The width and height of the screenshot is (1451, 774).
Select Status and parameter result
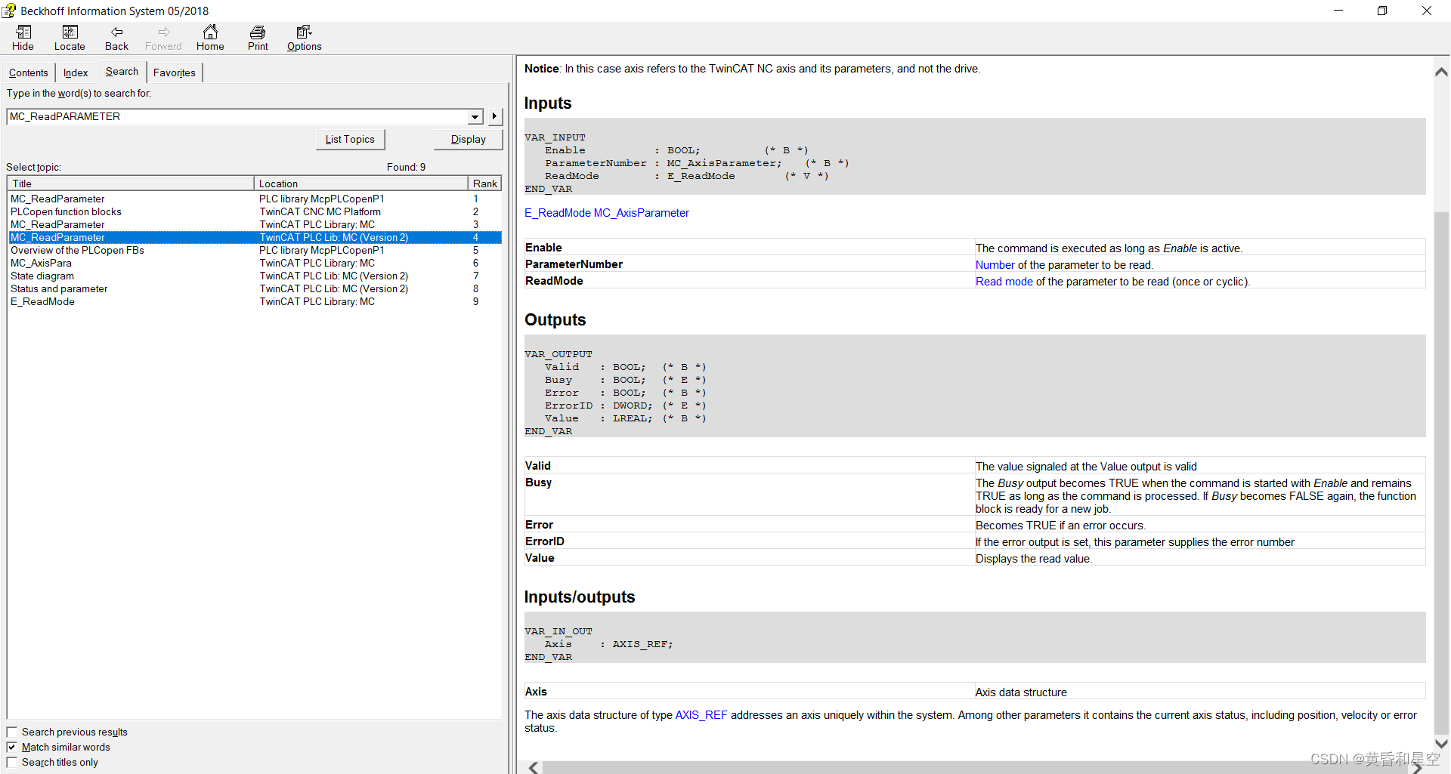254,289
